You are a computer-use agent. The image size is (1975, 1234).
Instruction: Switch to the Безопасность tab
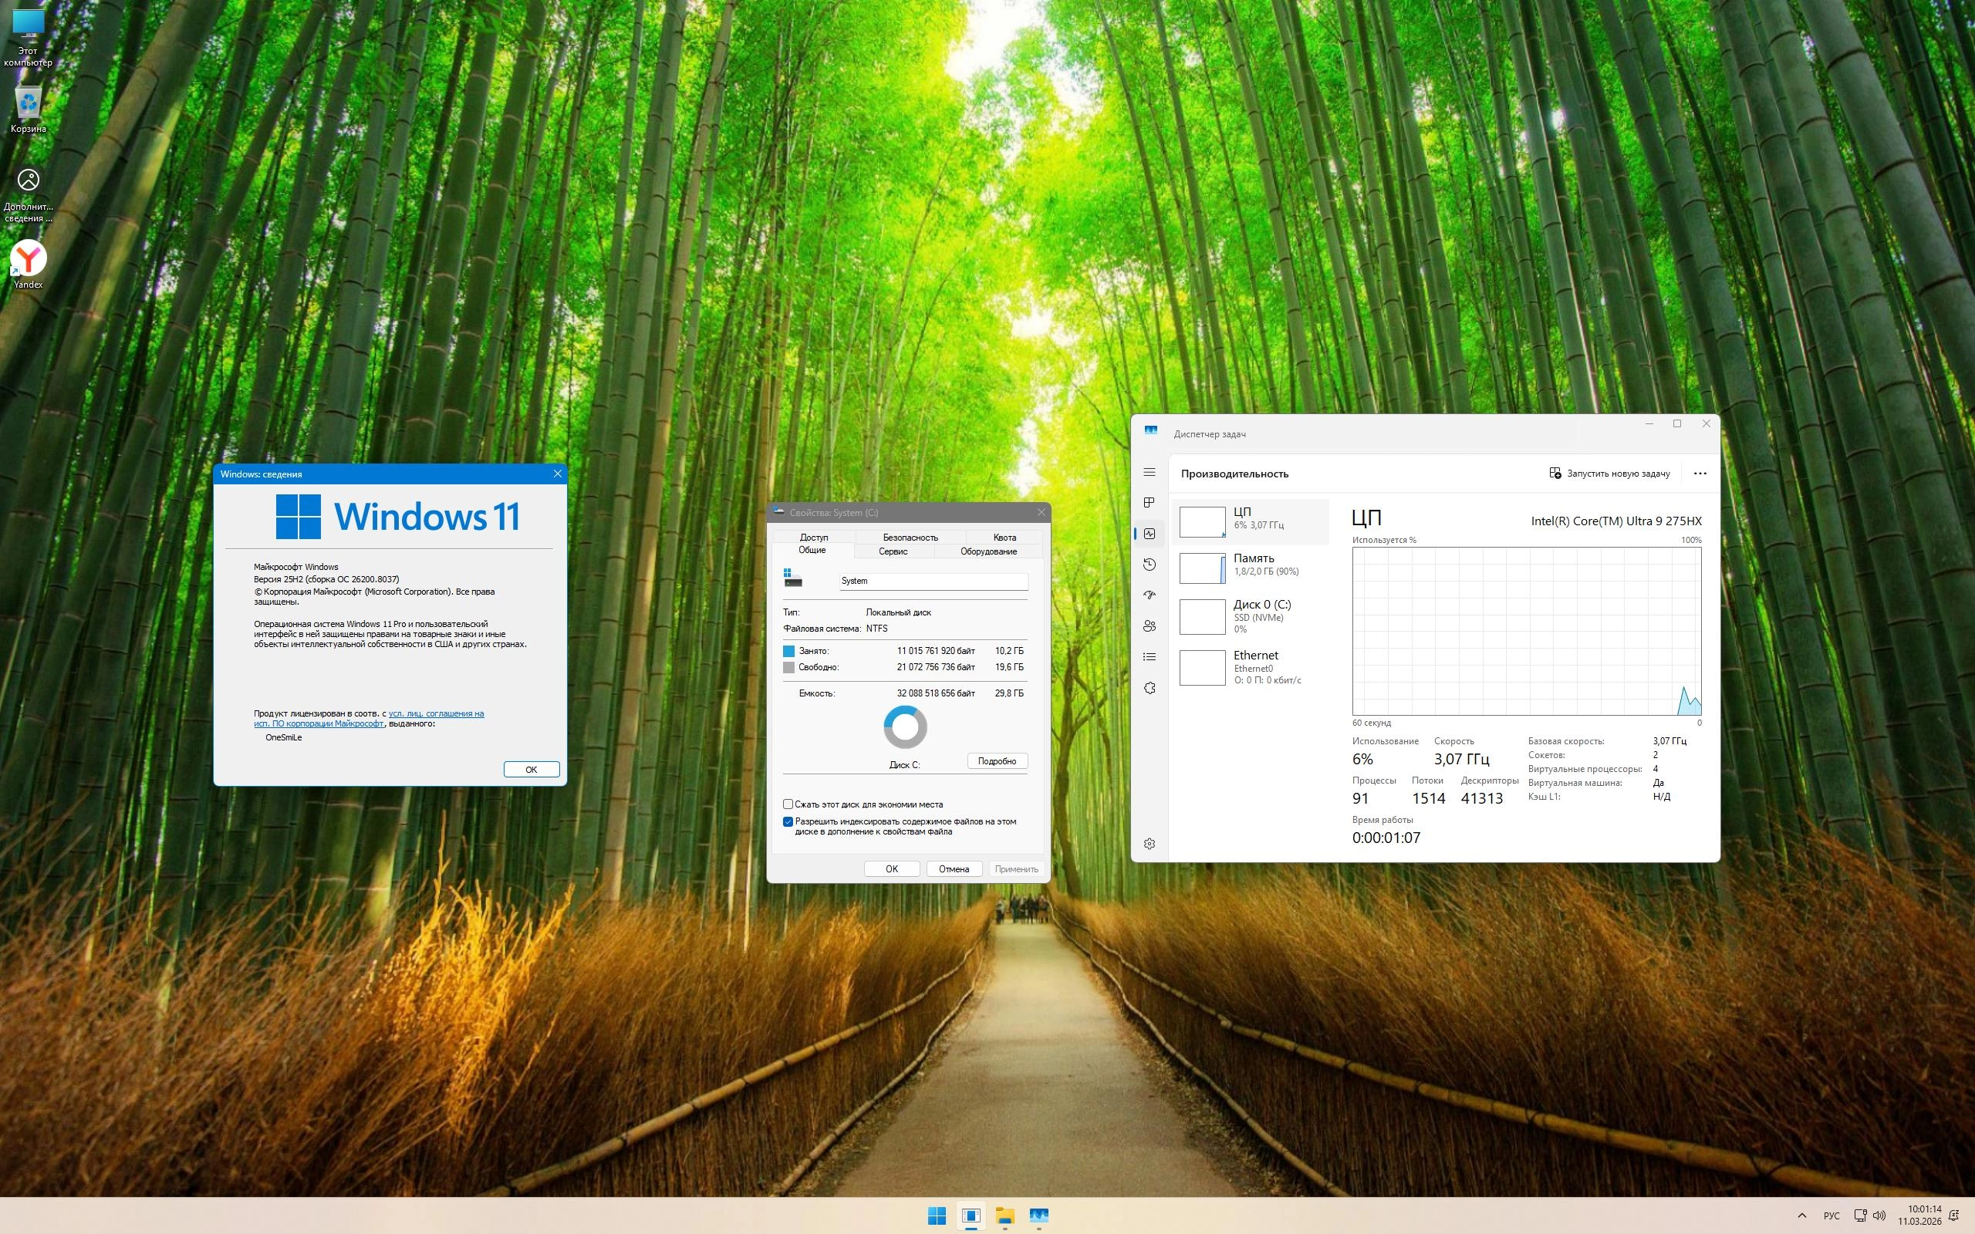910,537
